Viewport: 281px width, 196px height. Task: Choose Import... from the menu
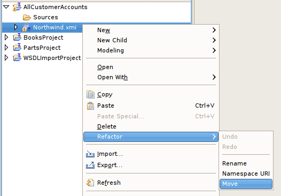[x=151, y=154]
